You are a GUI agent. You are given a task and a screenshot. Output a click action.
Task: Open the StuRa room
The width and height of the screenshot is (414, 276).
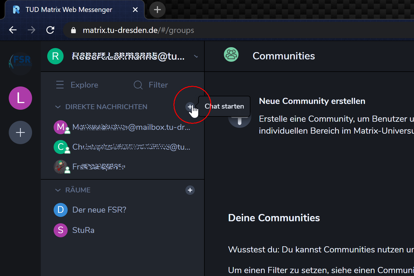pyautogui.click(x=83, y=230)
